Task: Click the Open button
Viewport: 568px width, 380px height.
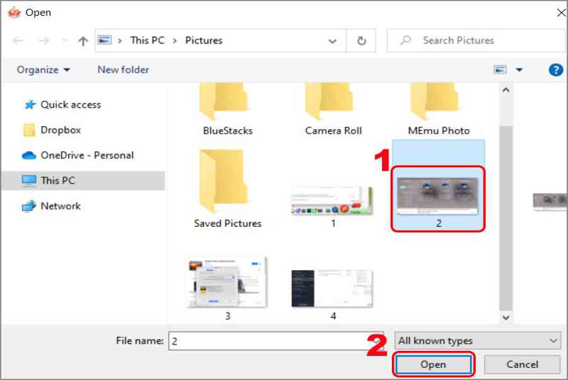Action: click(433, 364)
